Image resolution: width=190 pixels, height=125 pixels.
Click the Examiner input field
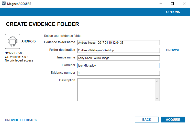119,66
